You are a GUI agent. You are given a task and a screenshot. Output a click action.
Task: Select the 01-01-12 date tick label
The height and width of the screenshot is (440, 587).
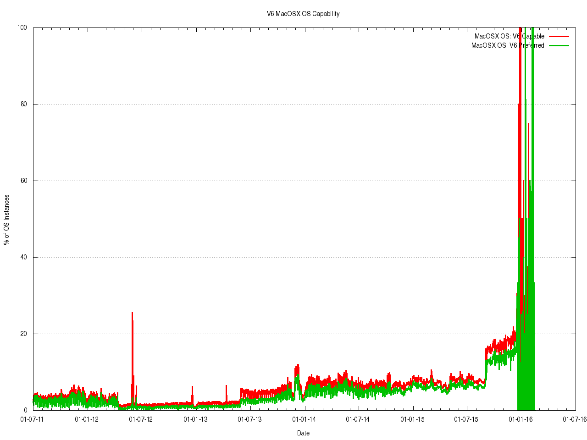point(87,419)
